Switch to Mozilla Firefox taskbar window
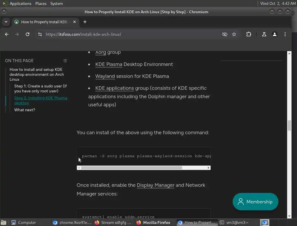This screenshot has height=226, width=297. 155,223
